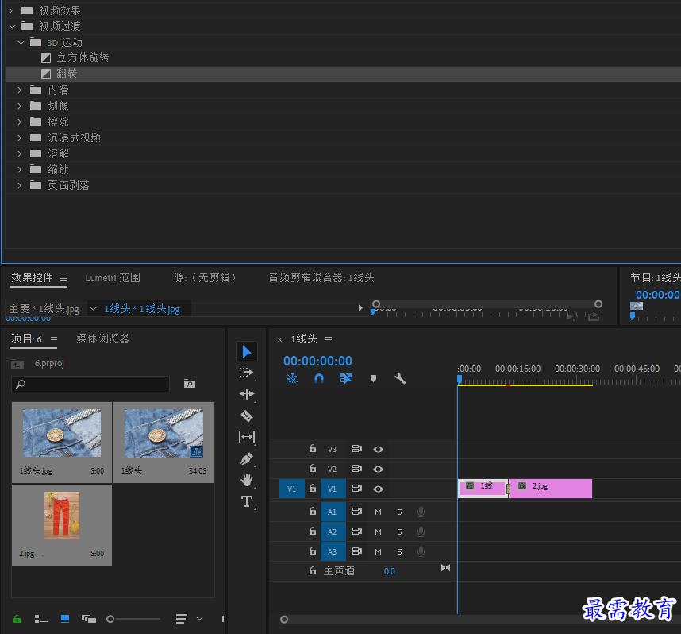
Task: Click the timeline timecode 00:00:00:00
Action: pos(317,361)
